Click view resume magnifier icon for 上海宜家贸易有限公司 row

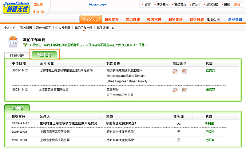pyautogui.click(x=184, y=90)
